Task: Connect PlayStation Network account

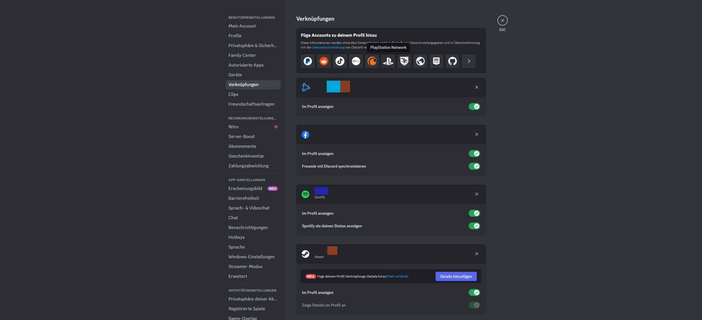Action: click(x=388, y=61)
